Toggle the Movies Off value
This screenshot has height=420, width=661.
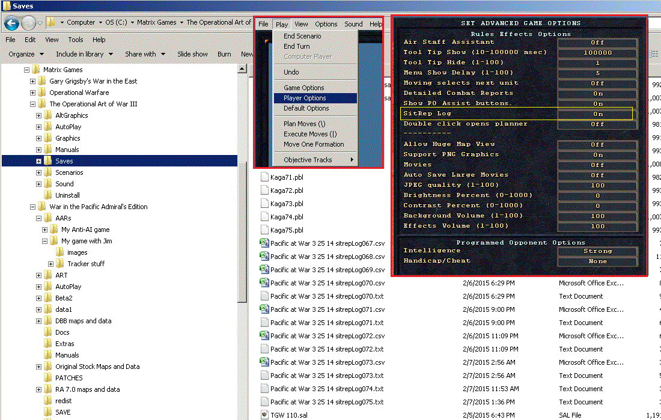pyautogui.click(x=597, y=165)
